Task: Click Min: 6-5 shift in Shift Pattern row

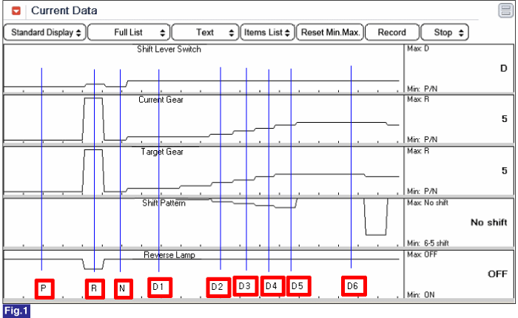Action: point(428,243)
